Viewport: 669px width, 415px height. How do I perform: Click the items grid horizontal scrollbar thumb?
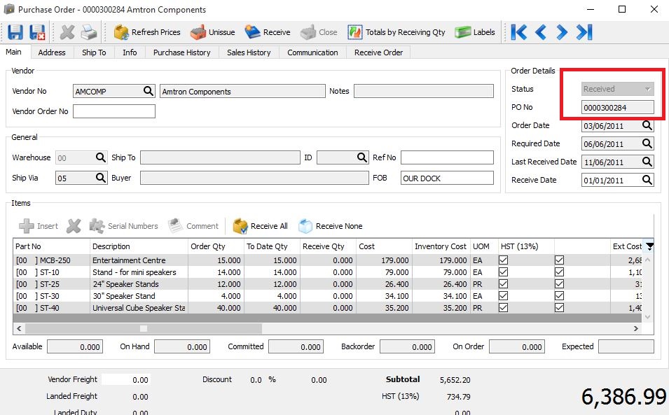click(144, 328)
